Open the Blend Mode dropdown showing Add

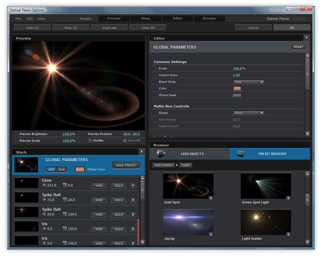[249, 81]
